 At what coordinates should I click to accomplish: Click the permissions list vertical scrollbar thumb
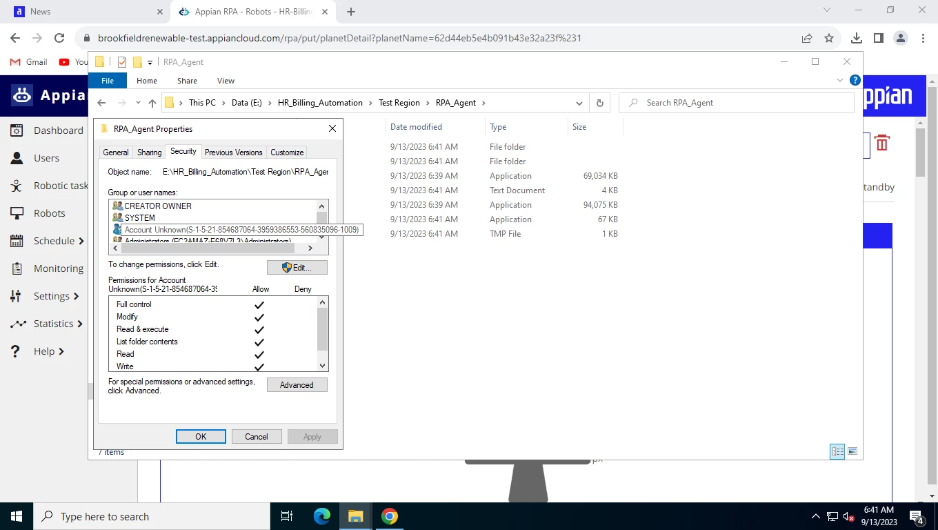point(322,329)
